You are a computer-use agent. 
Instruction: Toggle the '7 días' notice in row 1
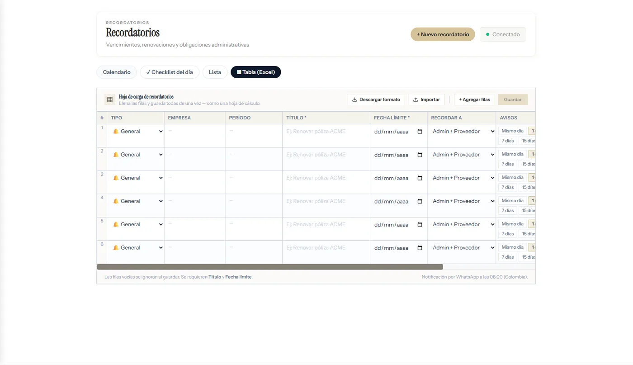pos(507,141)
